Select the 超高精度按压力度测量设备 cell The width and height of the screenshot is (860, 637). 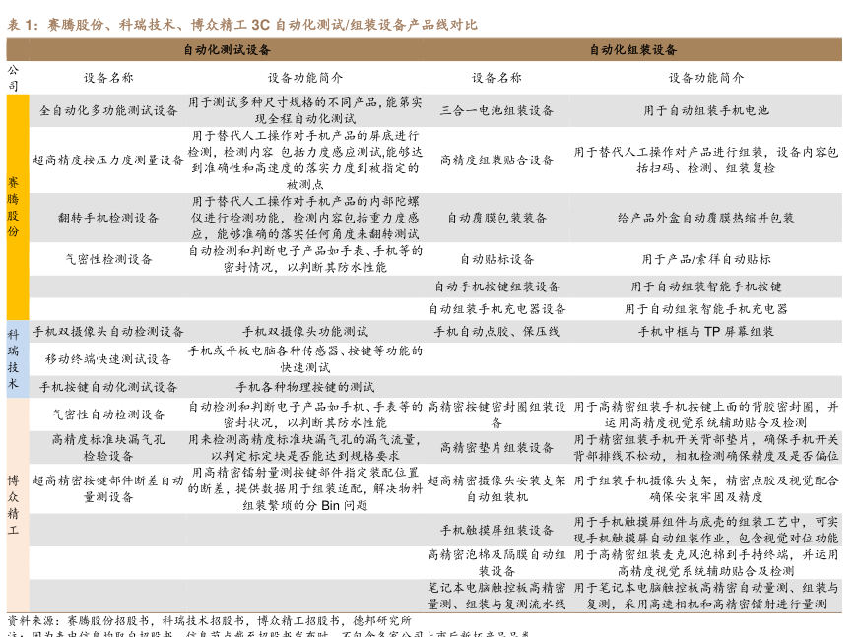click(x=108, y=160)
